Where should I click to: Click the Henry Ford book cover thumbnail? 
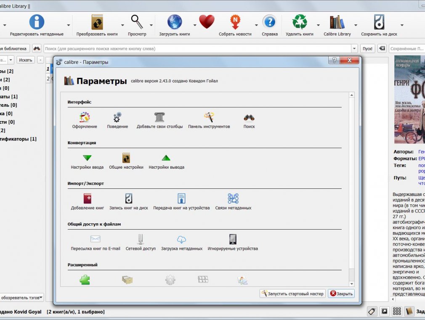click(409, 99)
